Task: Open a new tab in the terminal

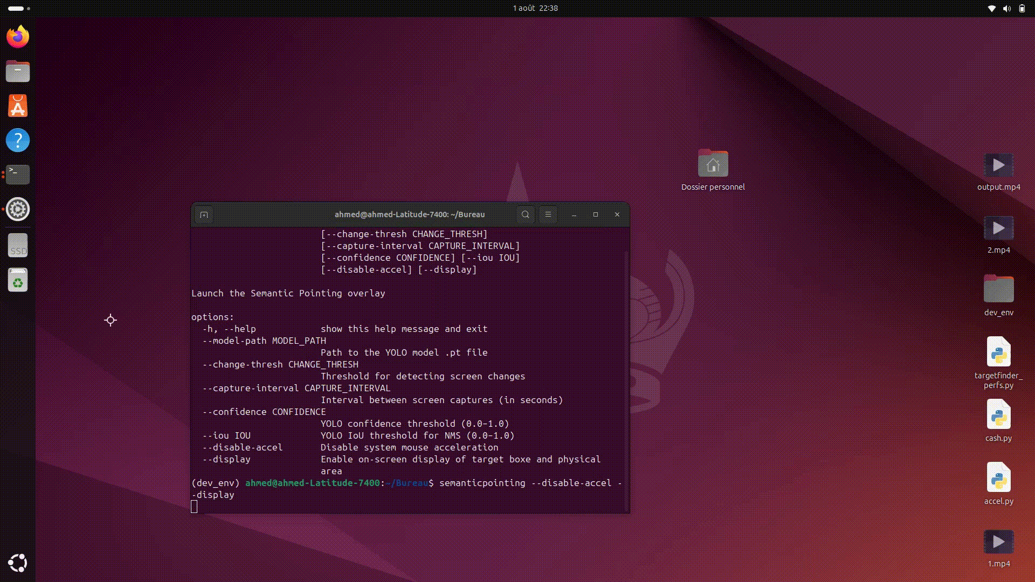Action: 204,214
